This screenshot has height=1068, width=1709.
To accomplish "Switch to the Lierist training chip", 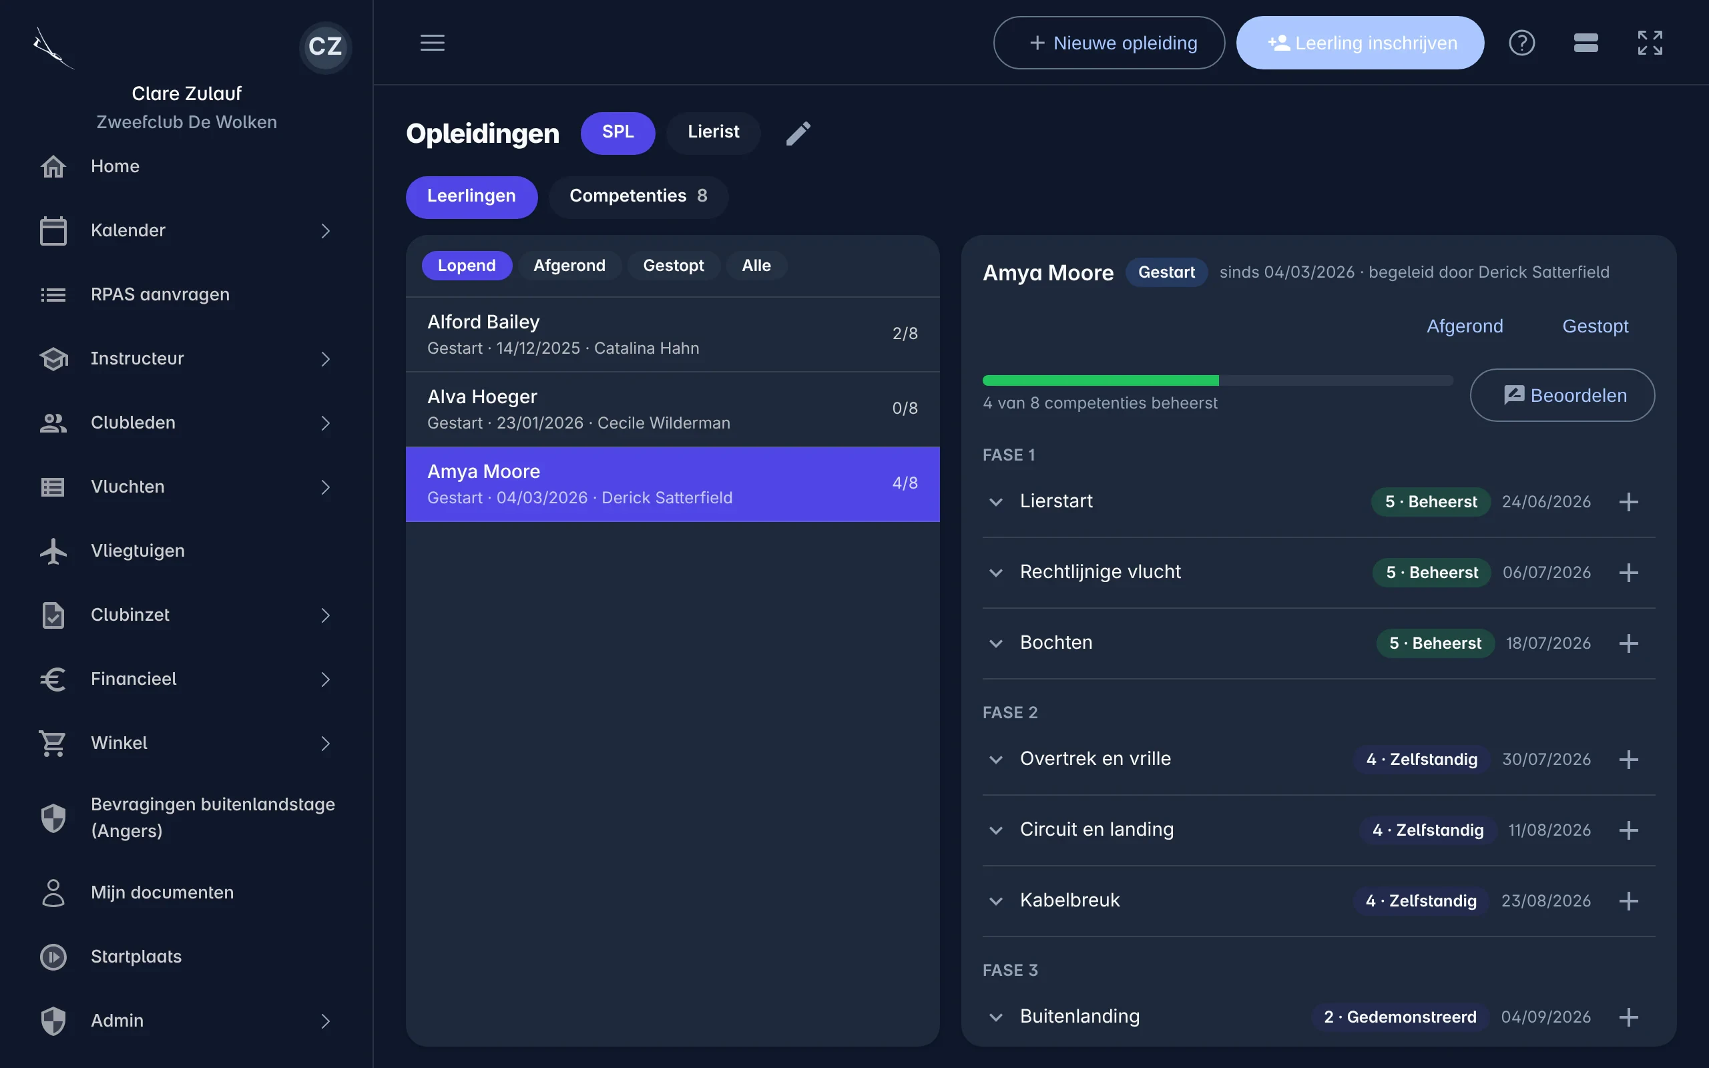I will click(713, 133).
